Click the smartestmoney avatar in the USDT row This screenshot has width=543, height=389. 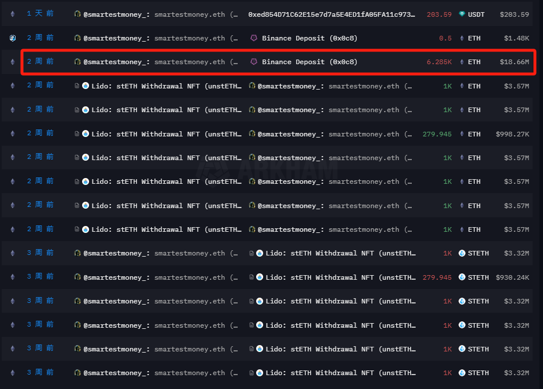77,14
